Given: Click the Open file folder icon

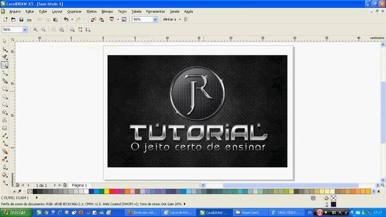Looking at the screenshot, I should click(13, 19).
